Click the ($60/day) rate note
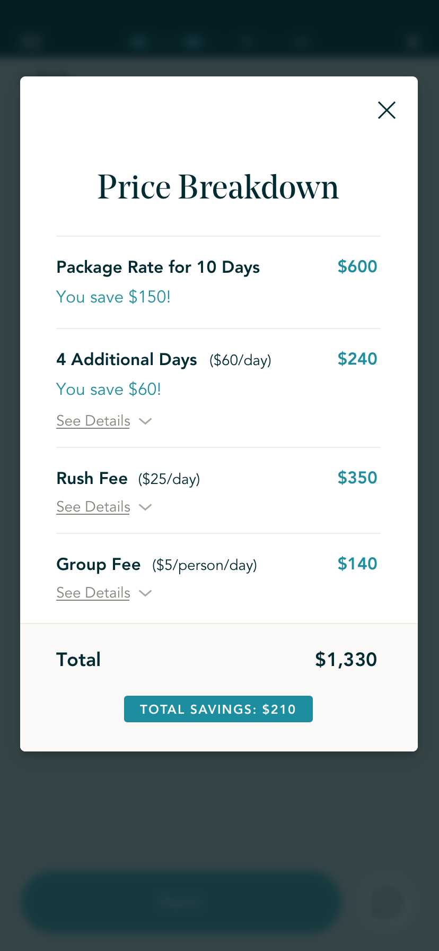 240,360
